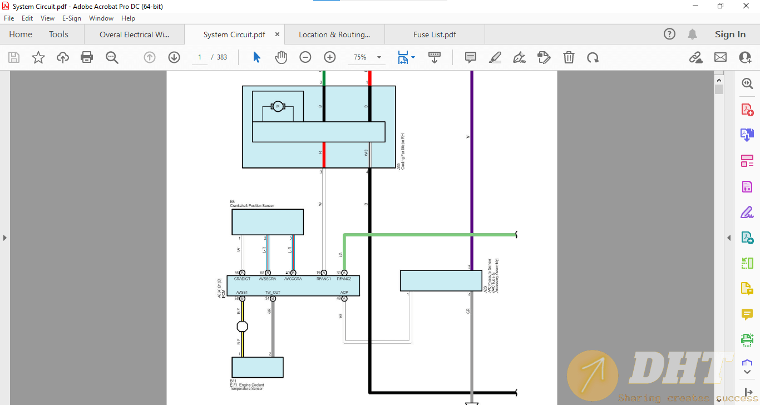
Task: Click the Print icon
Action: (86, 57)
